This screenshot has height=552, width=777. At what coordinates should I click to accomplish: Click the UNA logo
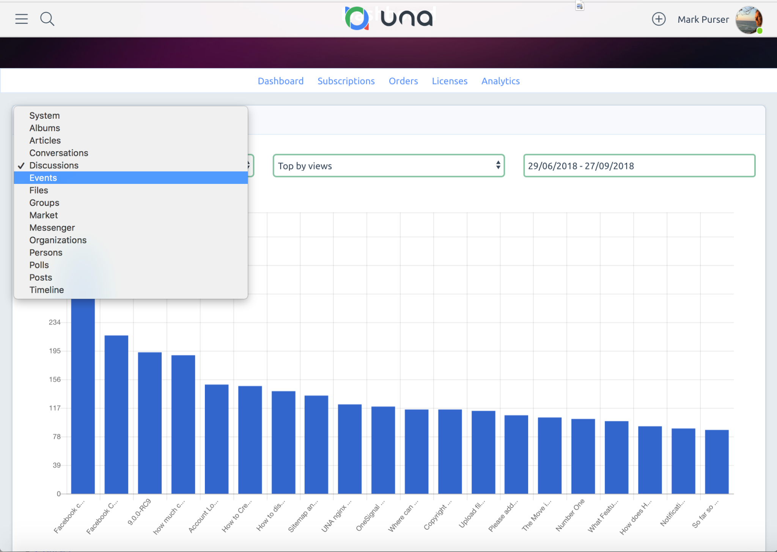point(389,18)
